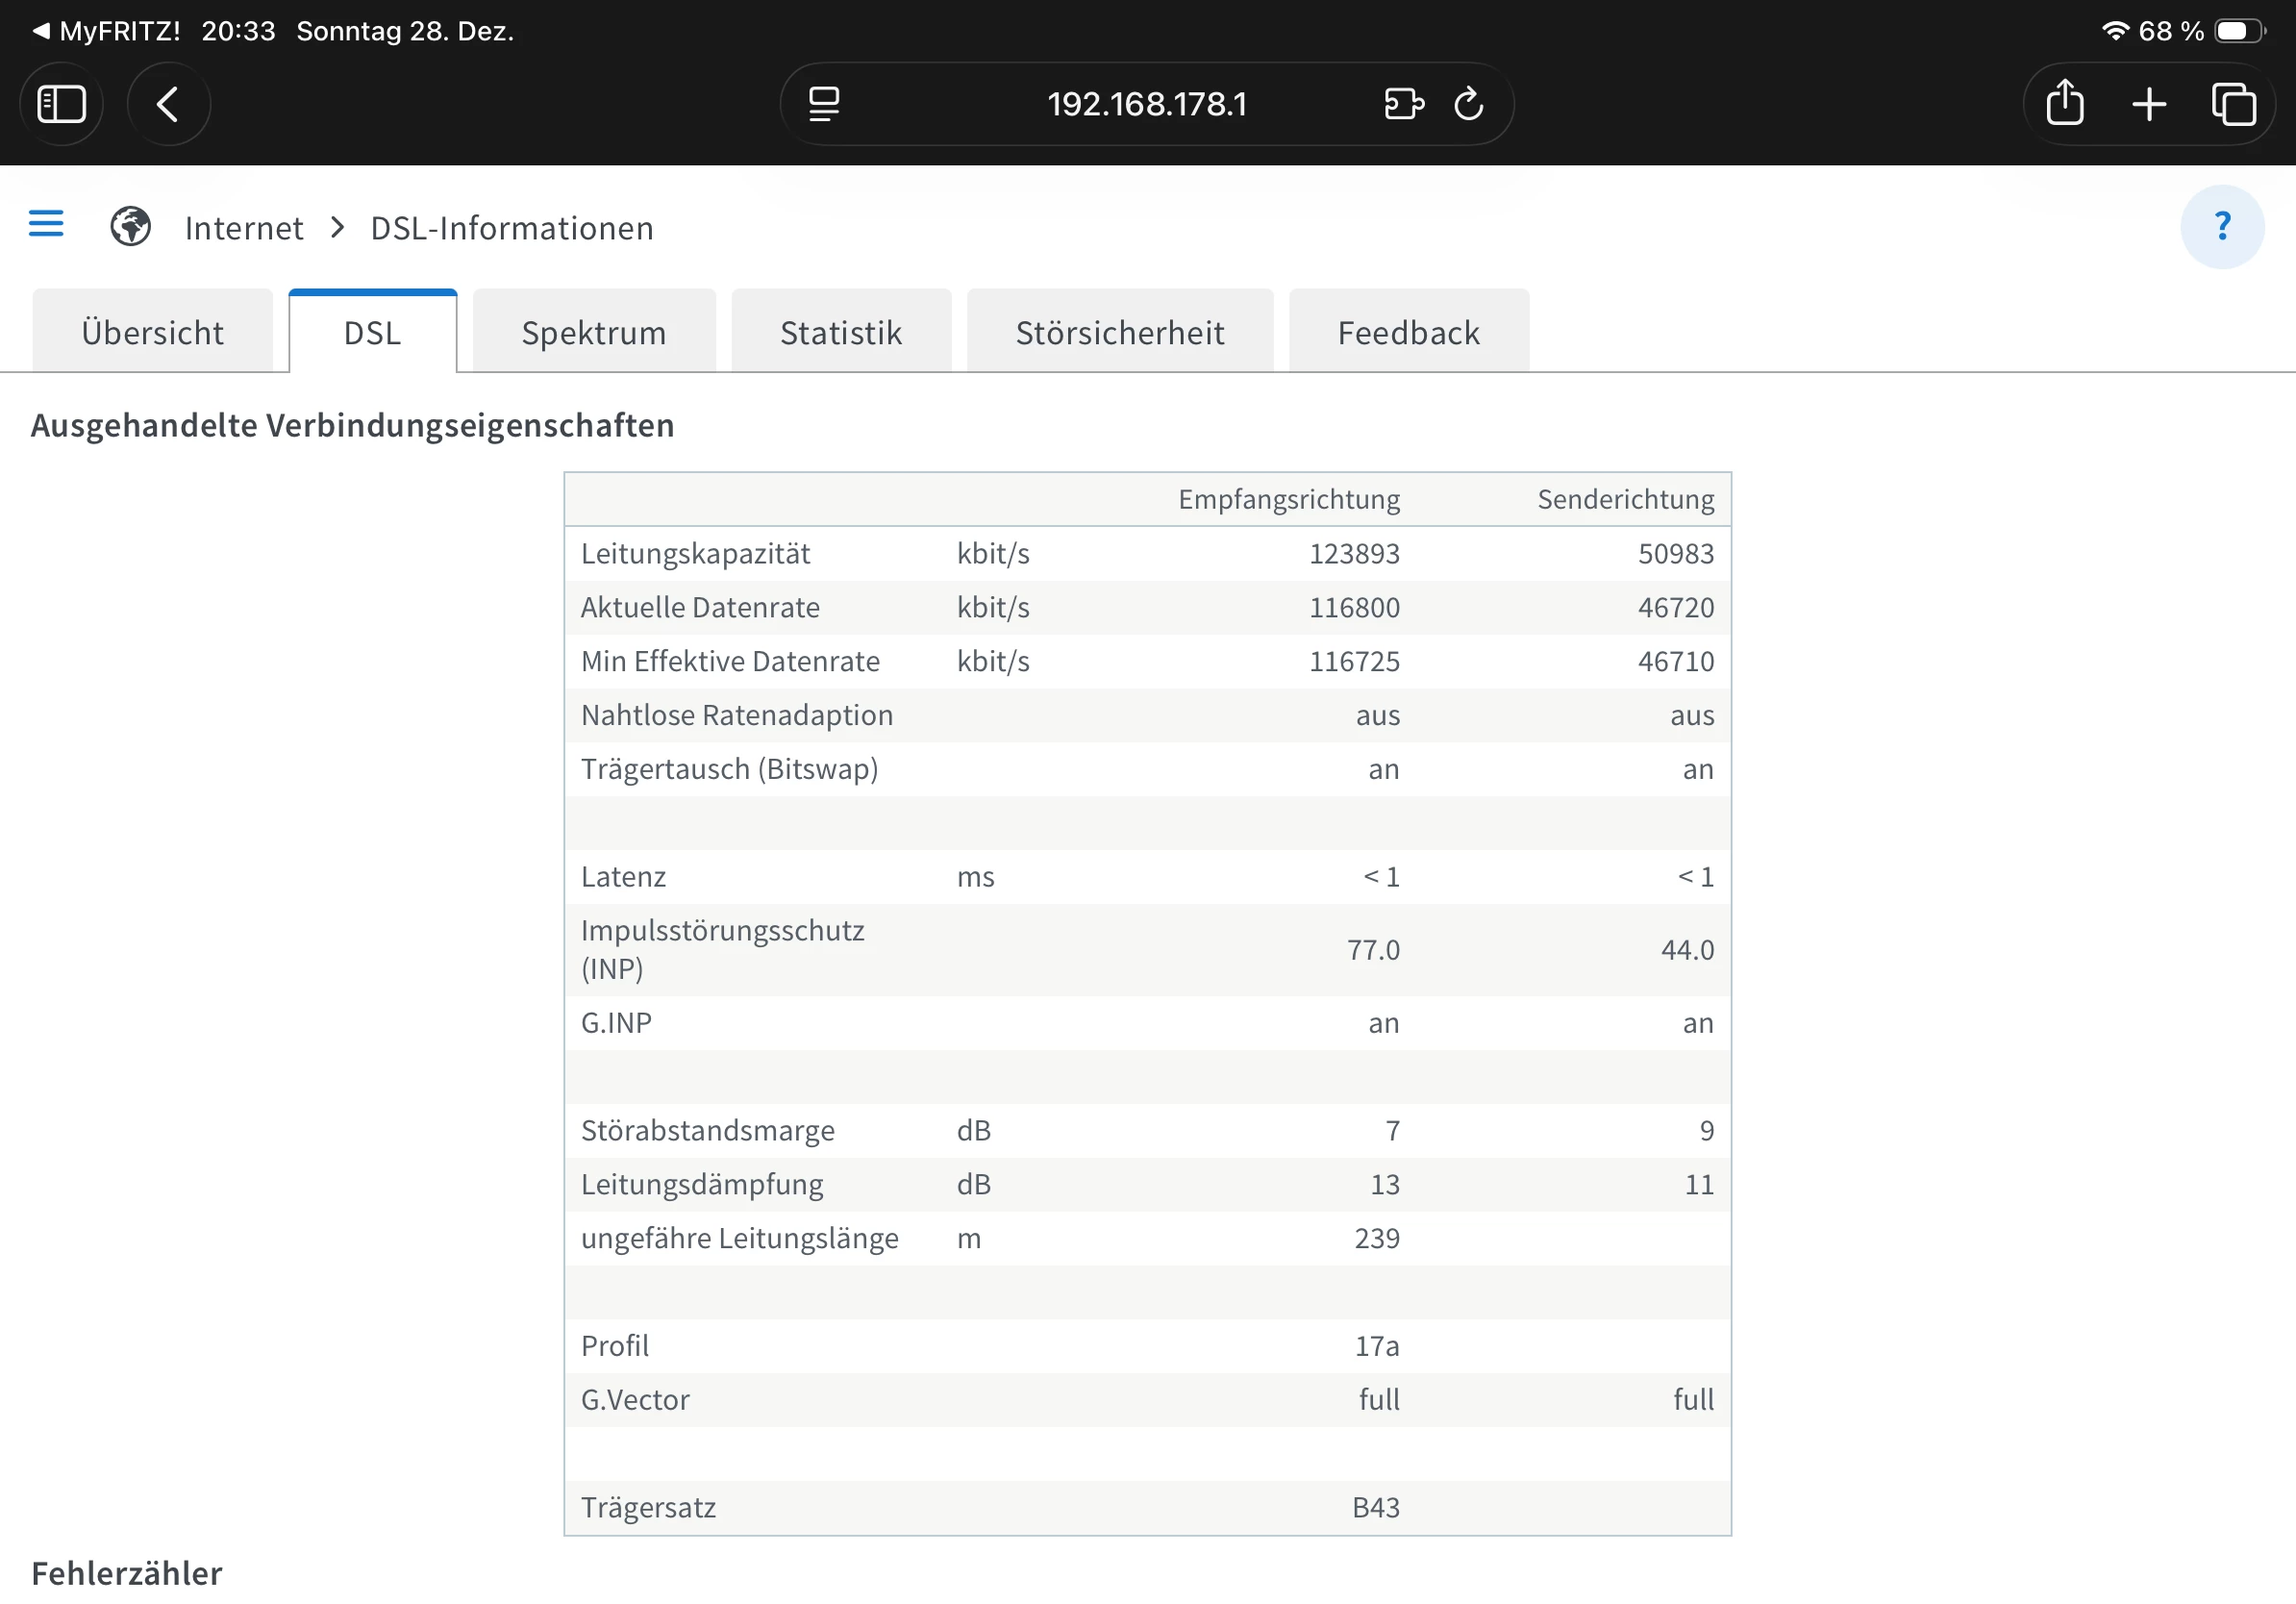Open the help question mark button

[2221, 227]
